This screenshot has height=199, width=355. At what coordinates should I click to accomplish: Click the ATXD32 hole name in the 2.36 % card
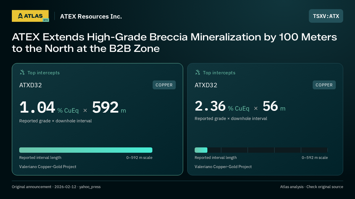(x=206, y=85)
